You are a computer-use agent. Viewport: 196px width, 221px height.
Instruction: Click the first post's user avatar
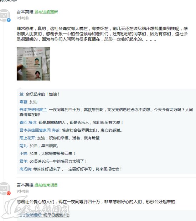coord(5,15)
